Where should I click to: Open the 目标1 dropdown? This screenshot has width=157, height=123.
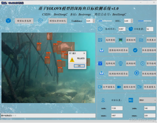[x=147, y=100]
